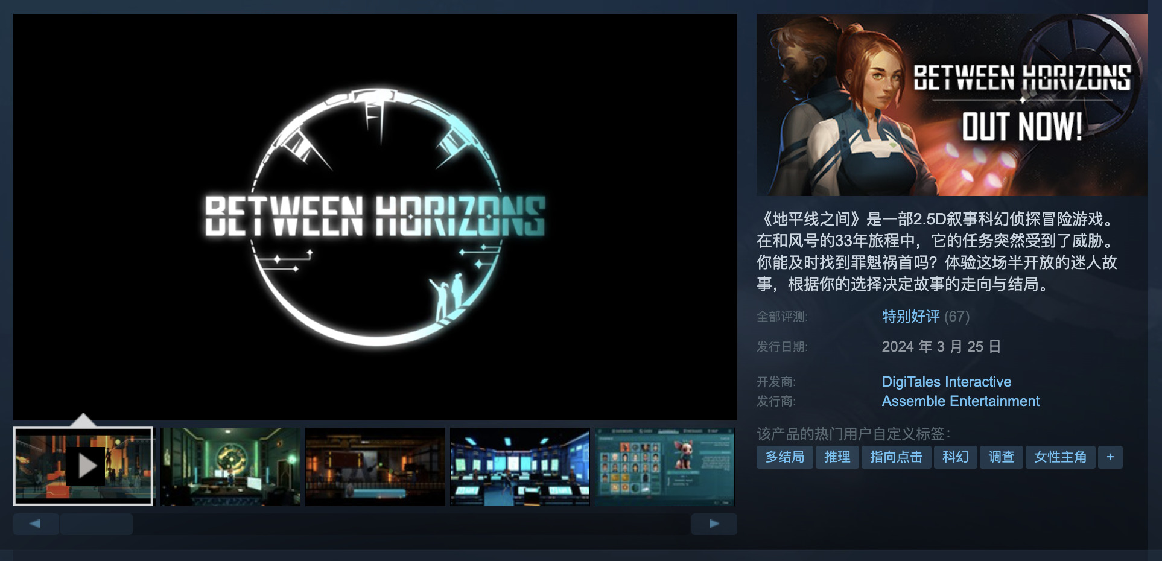
Task: Open the green control room screenshot thumbnail
Action: (230, 466)
